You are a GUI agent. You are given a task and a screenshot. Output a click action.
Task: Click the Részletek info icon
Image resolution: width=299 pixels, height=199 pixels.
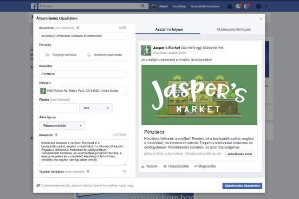56,135
